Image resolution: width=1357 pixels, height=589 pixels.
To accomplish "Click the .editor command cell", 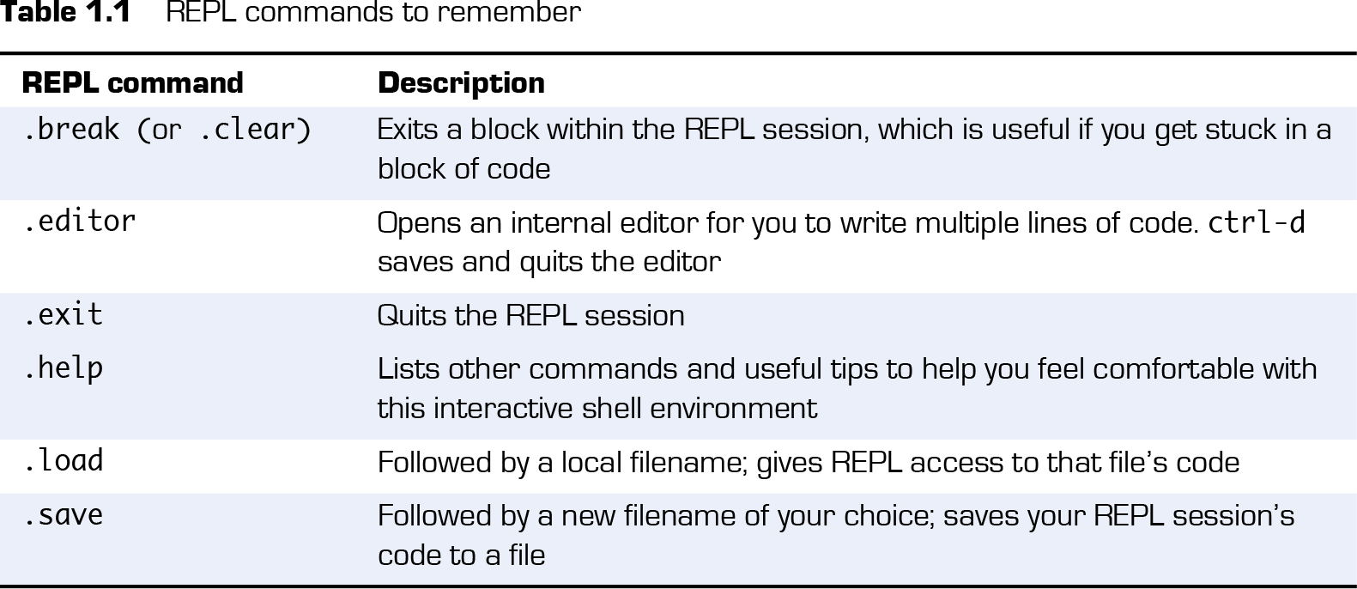I will click(80, 222).
